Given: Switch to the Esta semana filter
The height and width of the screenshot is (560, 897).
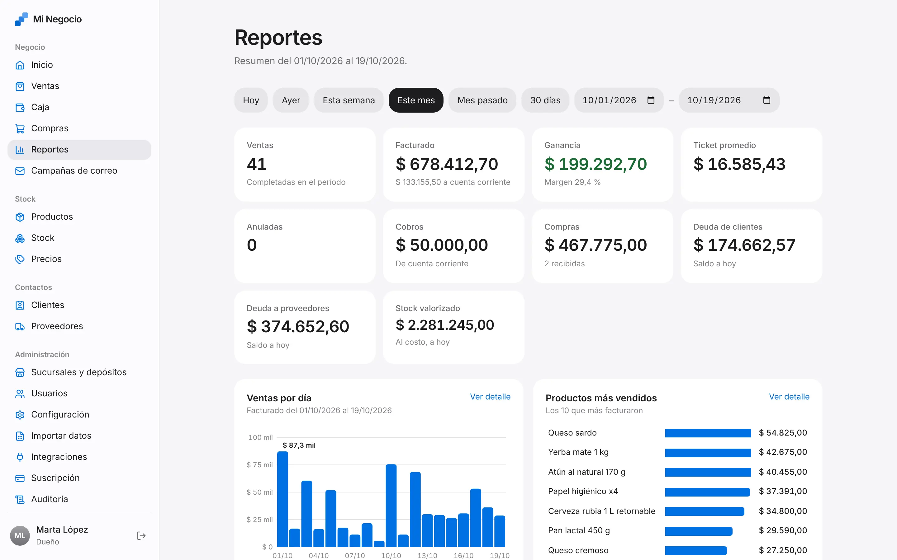Looking at the screenshot, I should (349, 100).
